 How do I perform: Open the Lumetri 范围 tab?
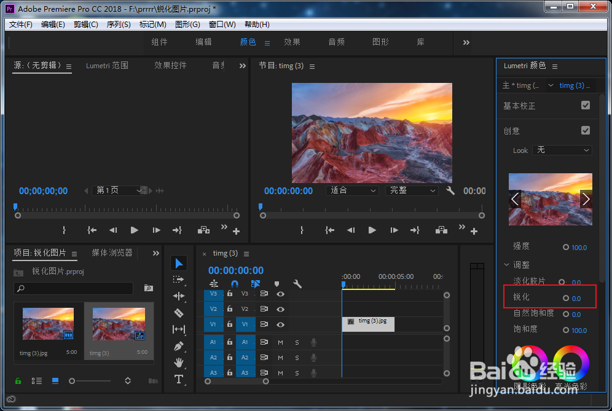pyautogui.click(x=107, y=66)
